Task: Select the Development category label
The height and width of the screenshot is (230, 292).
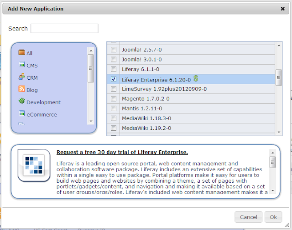Action: (x=43, y=102)
